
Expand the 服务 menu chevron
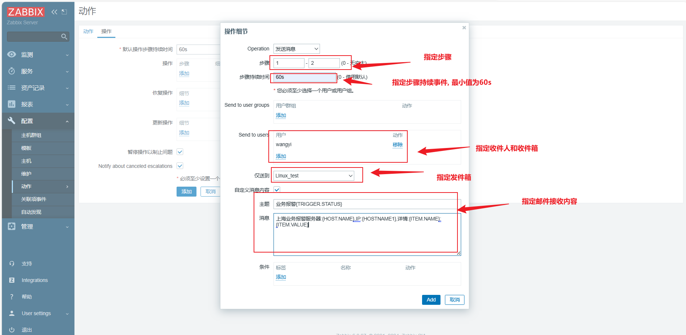(67, 71)
